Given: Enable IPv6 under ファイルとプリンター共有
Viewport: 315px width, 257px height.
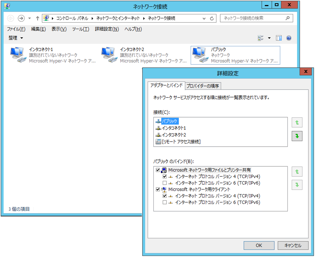Looking at the screenshot, I should pyautogui.click(x=164, y=183).
